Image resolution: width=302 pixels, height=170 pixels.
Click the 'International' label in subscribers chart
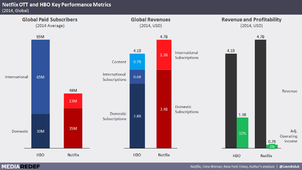pyautogui.click(x=16, y=77)
